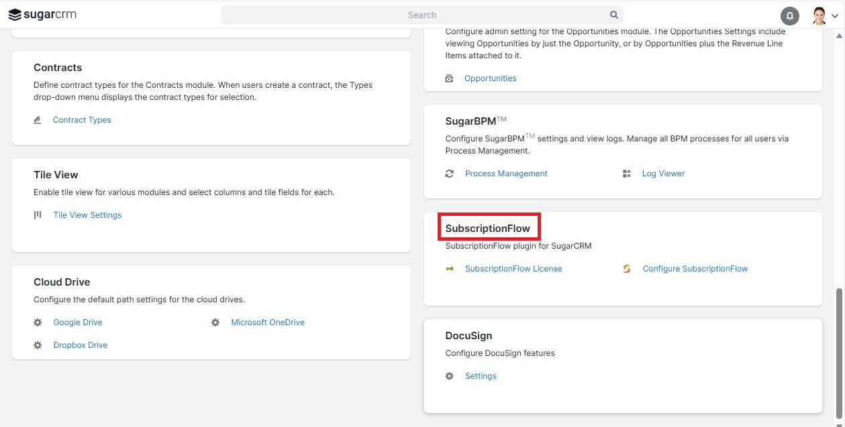This screenshot has height=427, width=845.
Task: Click the gear icon beside Google Drive
Action: click(38, 322)
